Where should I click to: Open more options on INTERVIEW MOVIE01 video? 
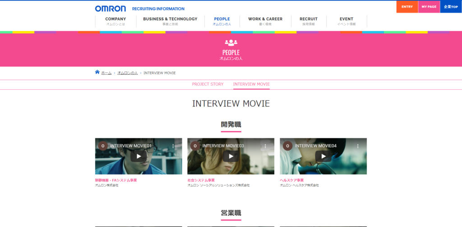pos(173,146)
